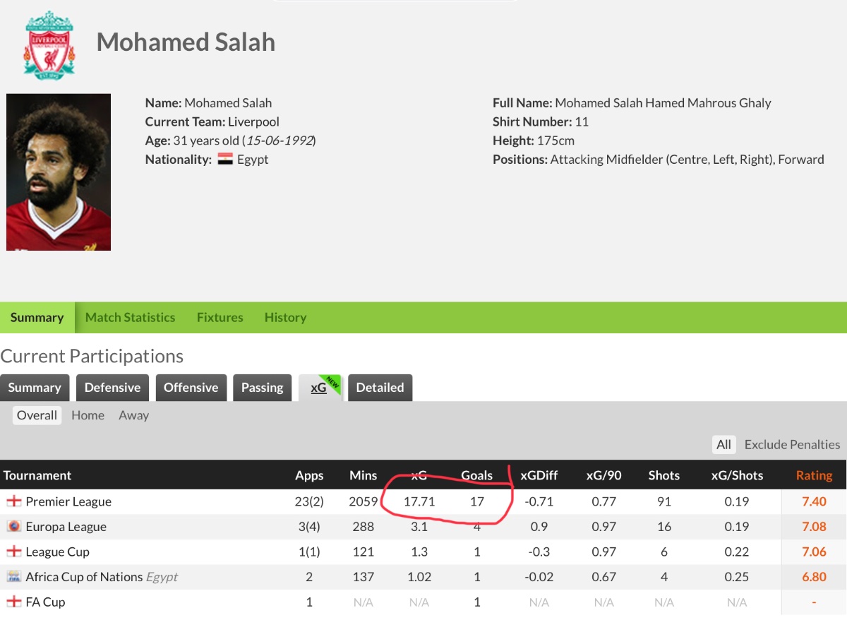Select the Exclude Penalties option
This screenshot has height=620, width=847.
pos(792,445)
